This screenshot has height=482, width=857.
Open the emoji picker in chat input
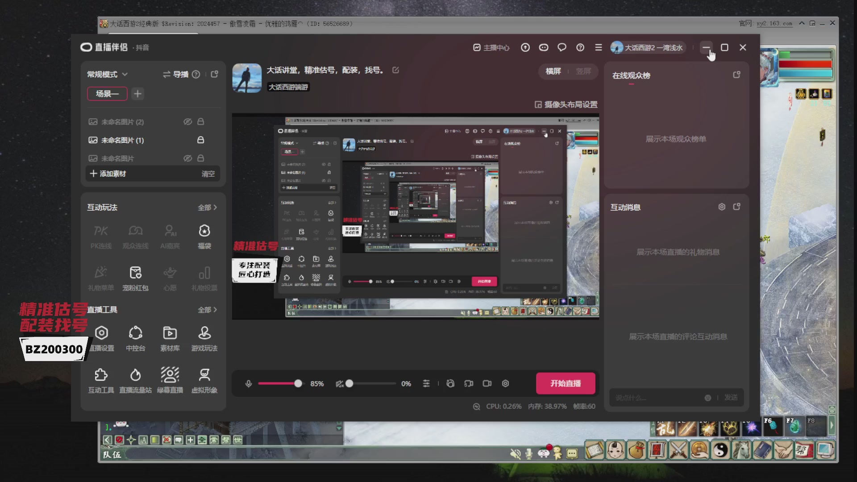[x=708, y=398]
